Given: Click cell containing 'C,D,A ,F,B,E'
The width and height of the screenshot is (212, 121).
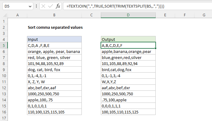Looking at the screenshot, I should (x=54, y=45).
